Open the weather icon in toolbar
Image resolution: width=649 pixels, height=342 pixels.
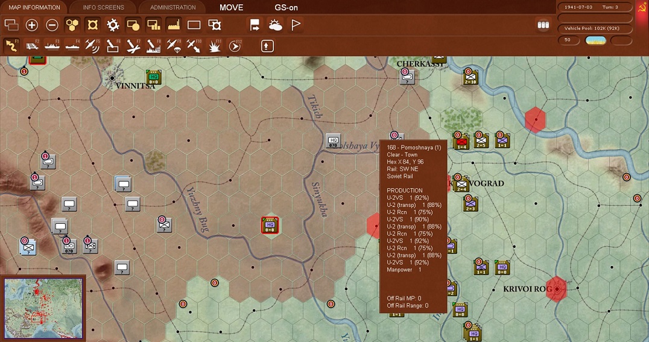(275, 25)
